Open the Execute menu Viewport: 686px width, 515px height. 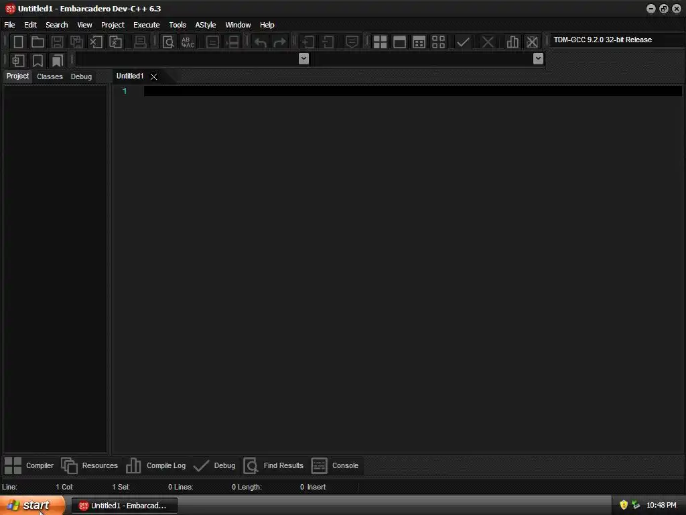147,25
